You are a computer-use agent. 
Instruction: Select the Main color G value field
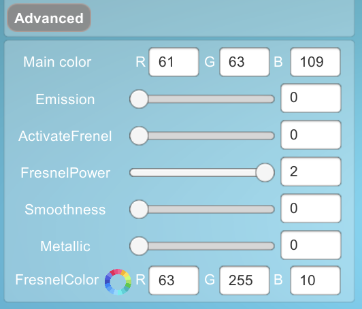[244, 62]
